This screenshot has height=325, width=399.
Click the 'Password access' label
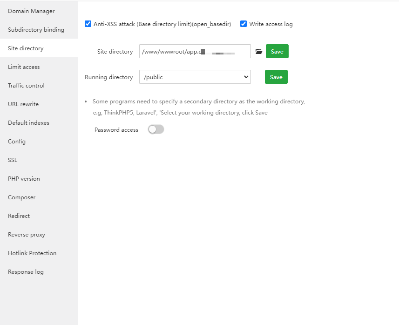(116, 130)
